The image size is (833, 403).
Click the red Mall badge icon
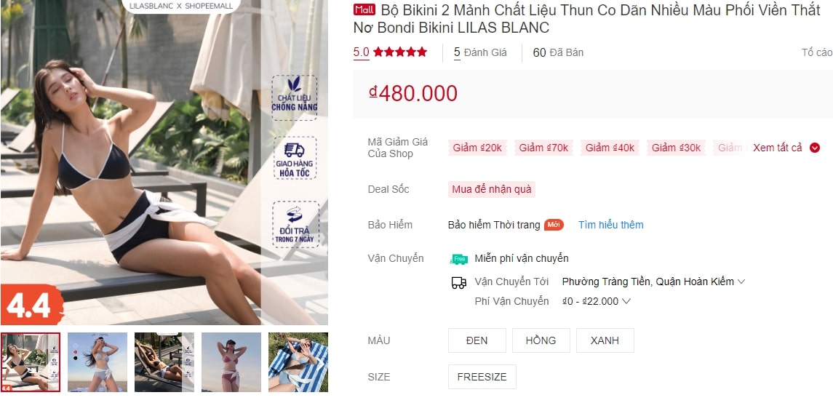coord(364,9)
